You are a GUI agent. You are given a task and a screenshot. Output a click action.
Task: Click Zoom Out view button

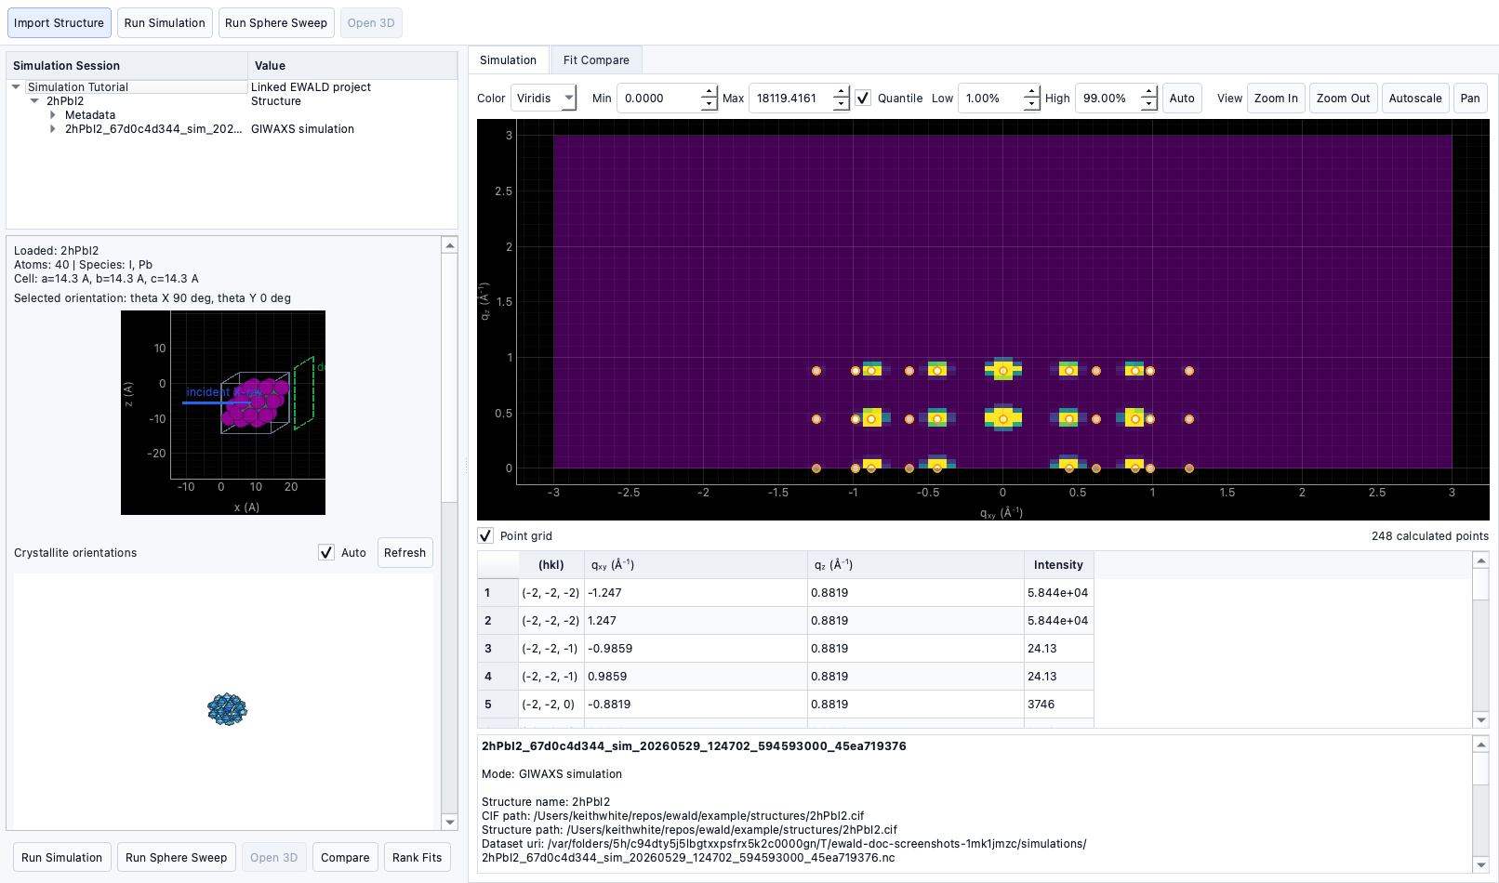(x=1343, y=99)
